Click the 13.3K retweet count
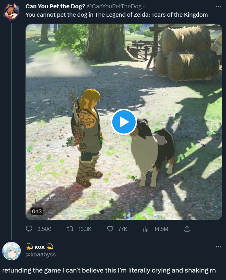Screen dimensions: 226x280 (85, 229)
